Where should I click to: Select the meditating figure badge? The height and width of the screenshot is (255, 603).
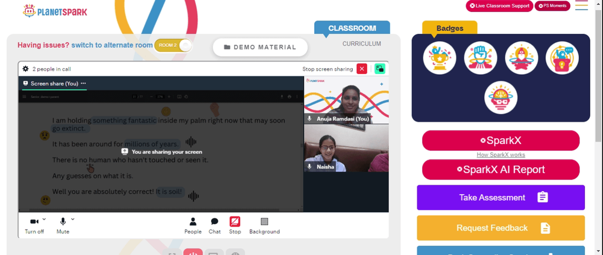[x=522, y=58]
